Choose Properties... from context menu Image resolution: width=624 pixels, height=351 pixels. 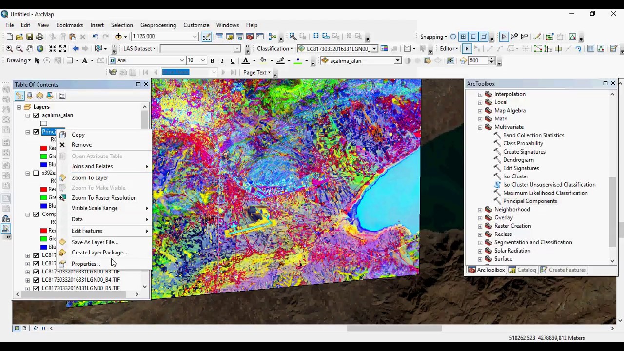[x=86, y=264]
